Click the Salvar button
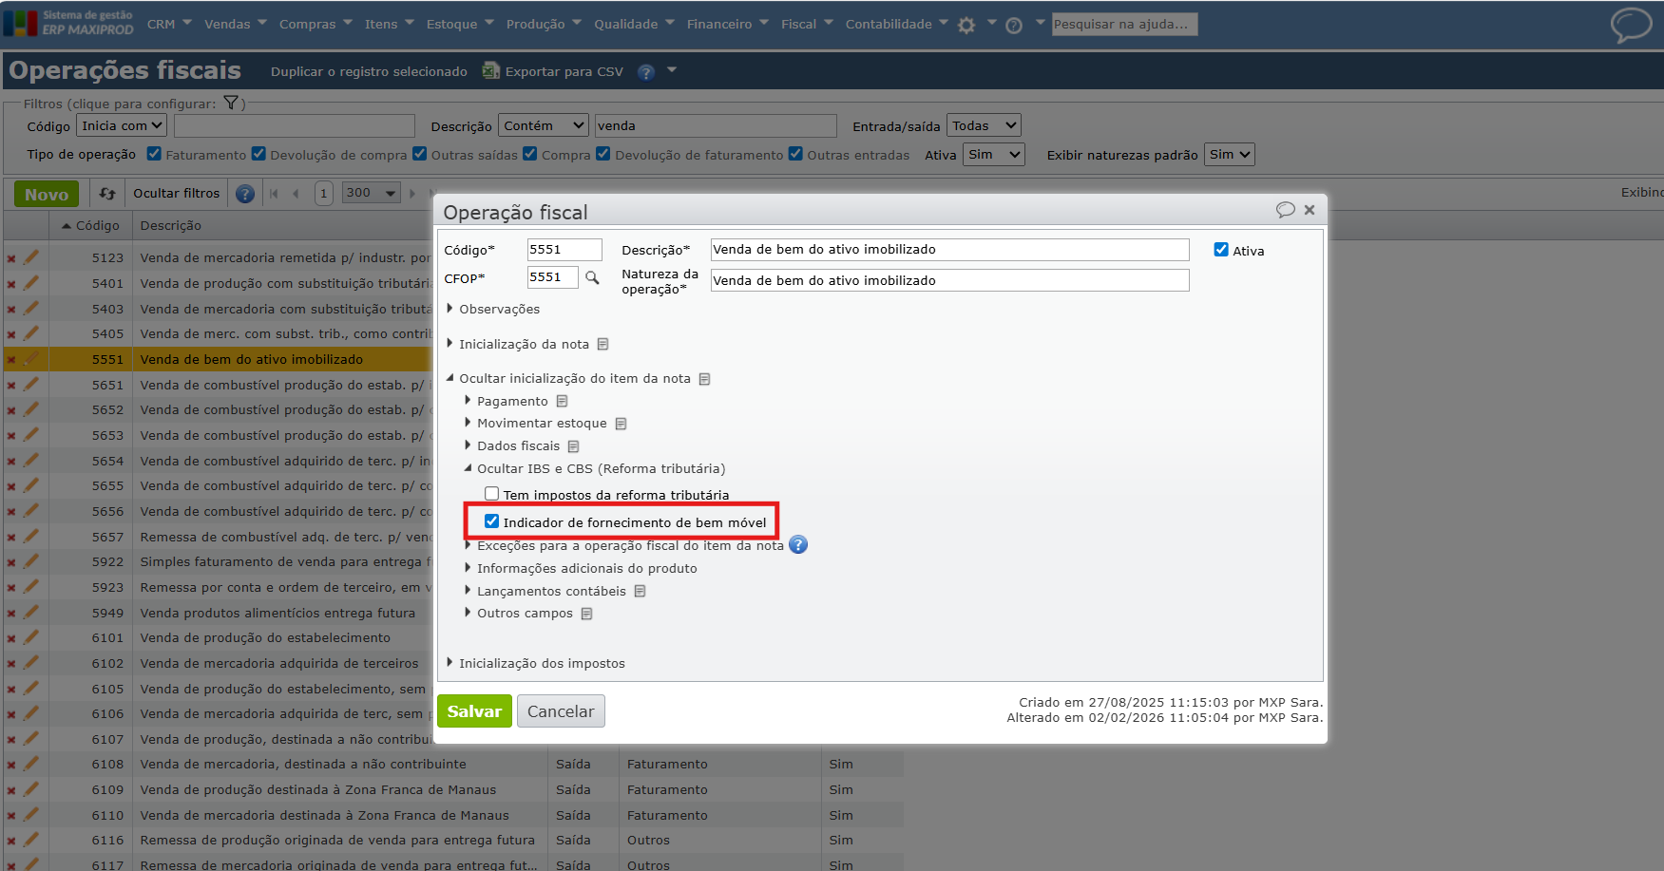The height and width of the screenshot is (871, 1664). click(x=474, y=711)
